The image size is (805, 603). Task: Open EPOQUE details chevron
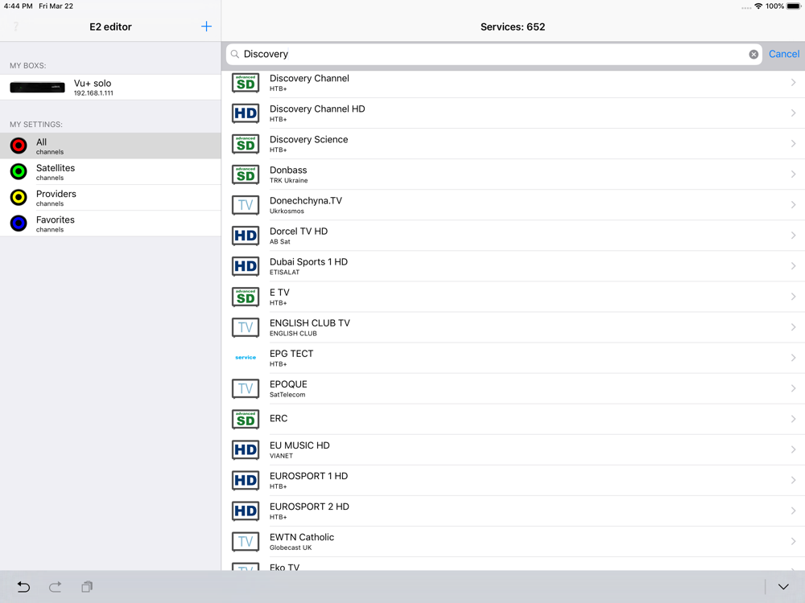[793, 388]
